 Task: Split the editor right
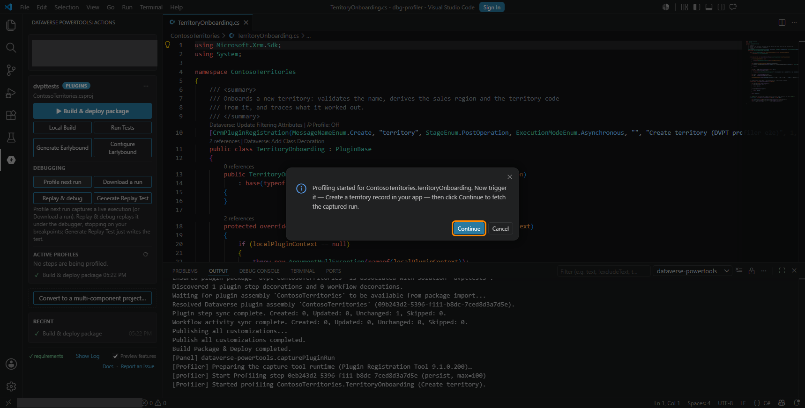point(782,22)
